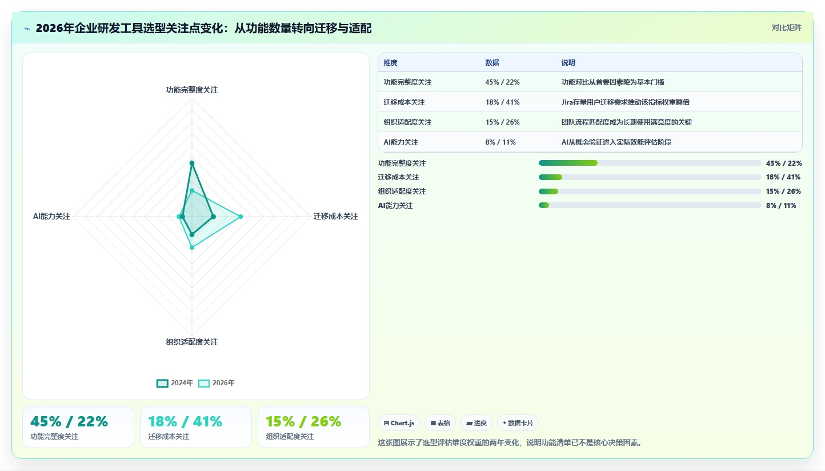Click the radar axis label 功能完整度关注

click(192, 90)
